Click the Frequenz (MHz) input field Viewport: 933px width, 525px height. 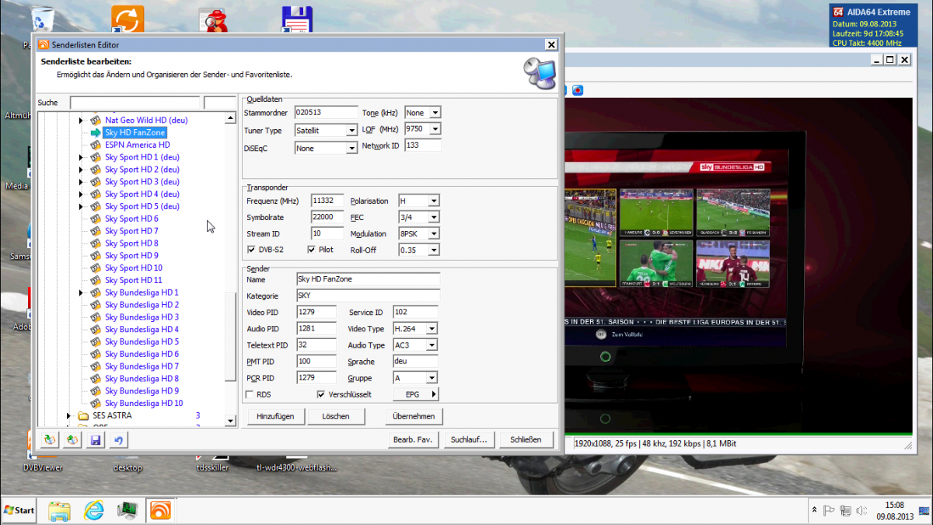pyautogui.click(x=327, y=201)
